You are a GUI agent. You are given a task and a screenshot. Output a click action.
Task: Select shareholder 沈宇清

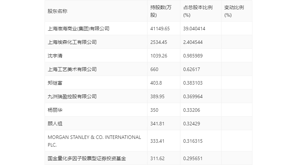(55, 56)
